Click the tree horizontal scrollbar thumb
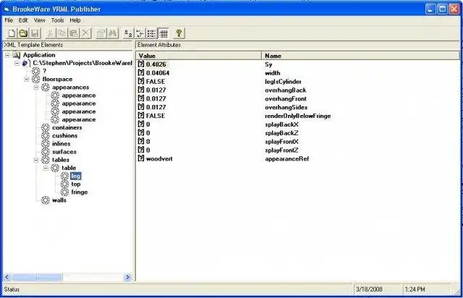This screenshot has height=298, width=463. (x=37, y=277)
